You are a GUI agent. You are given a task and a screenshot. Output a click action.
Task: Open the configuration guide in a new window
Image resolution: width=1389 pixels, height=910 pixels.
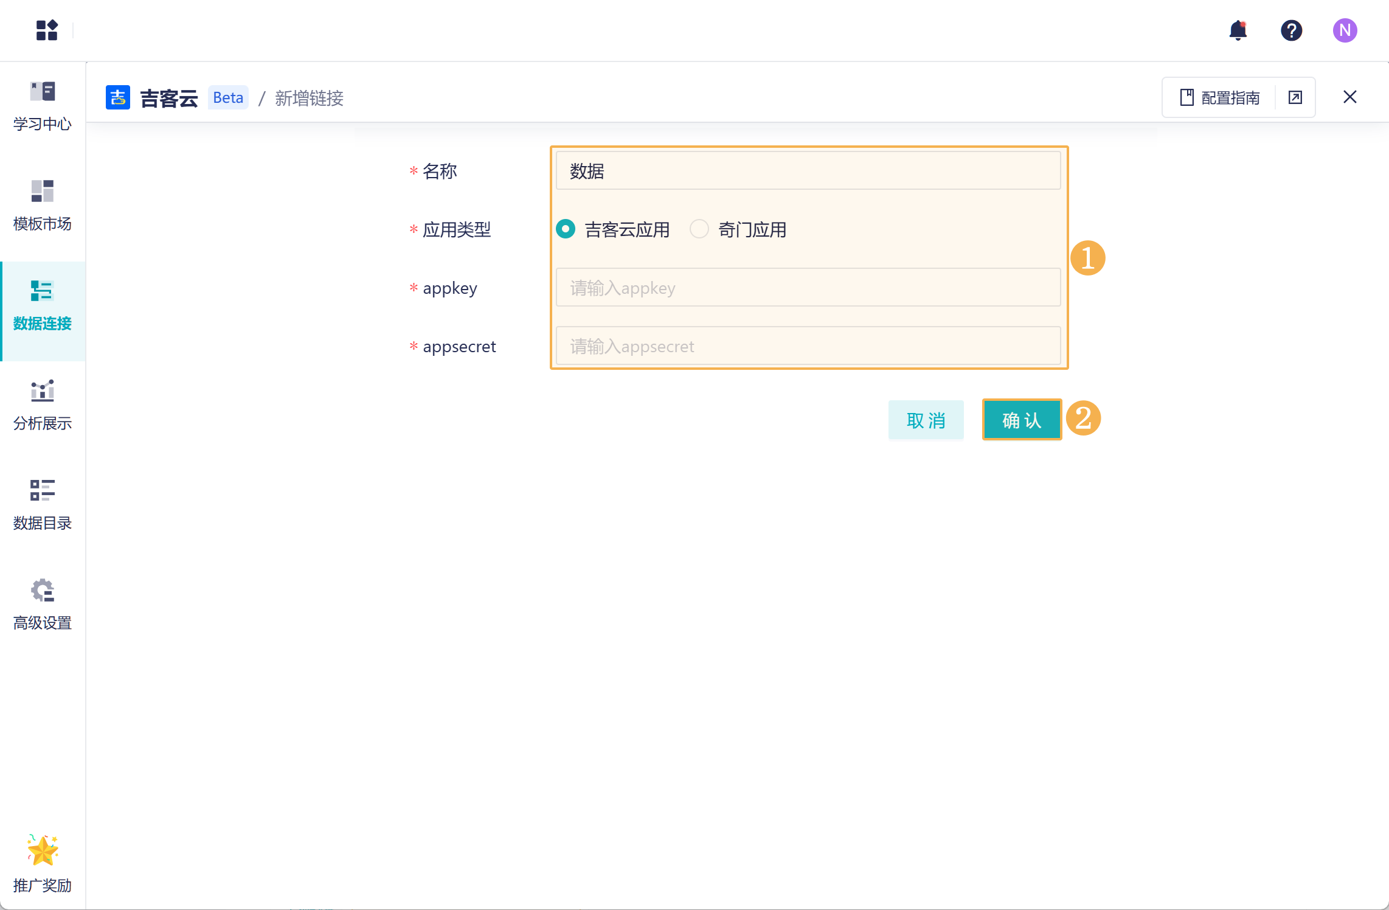[x=1295, y=97]
